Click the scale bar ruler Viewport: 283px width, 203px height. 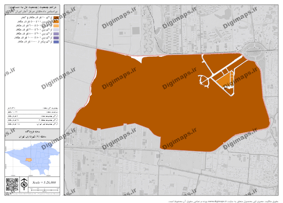(44, 189)
